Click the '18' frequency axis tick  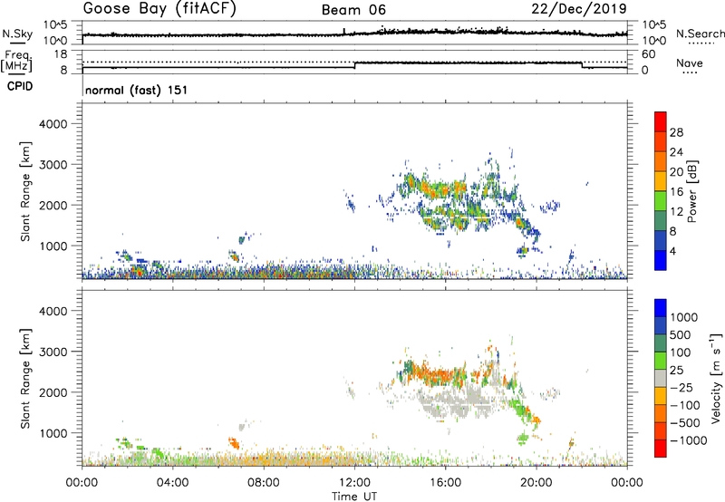pyautogui.click(x=60, y=54)
